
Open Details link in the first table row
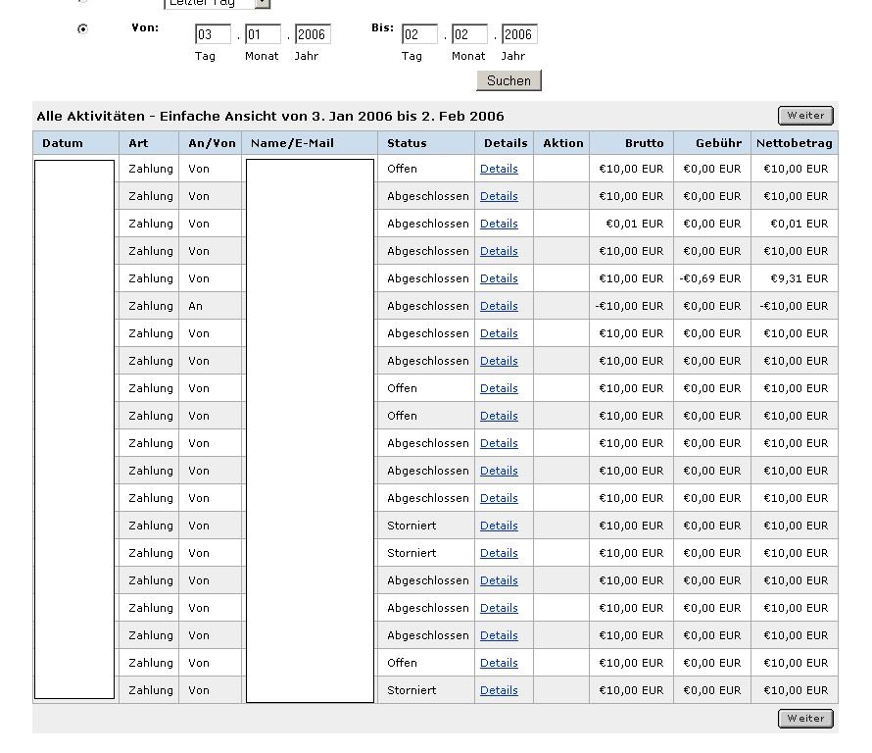pyautogui.click(x=499, y=169)
